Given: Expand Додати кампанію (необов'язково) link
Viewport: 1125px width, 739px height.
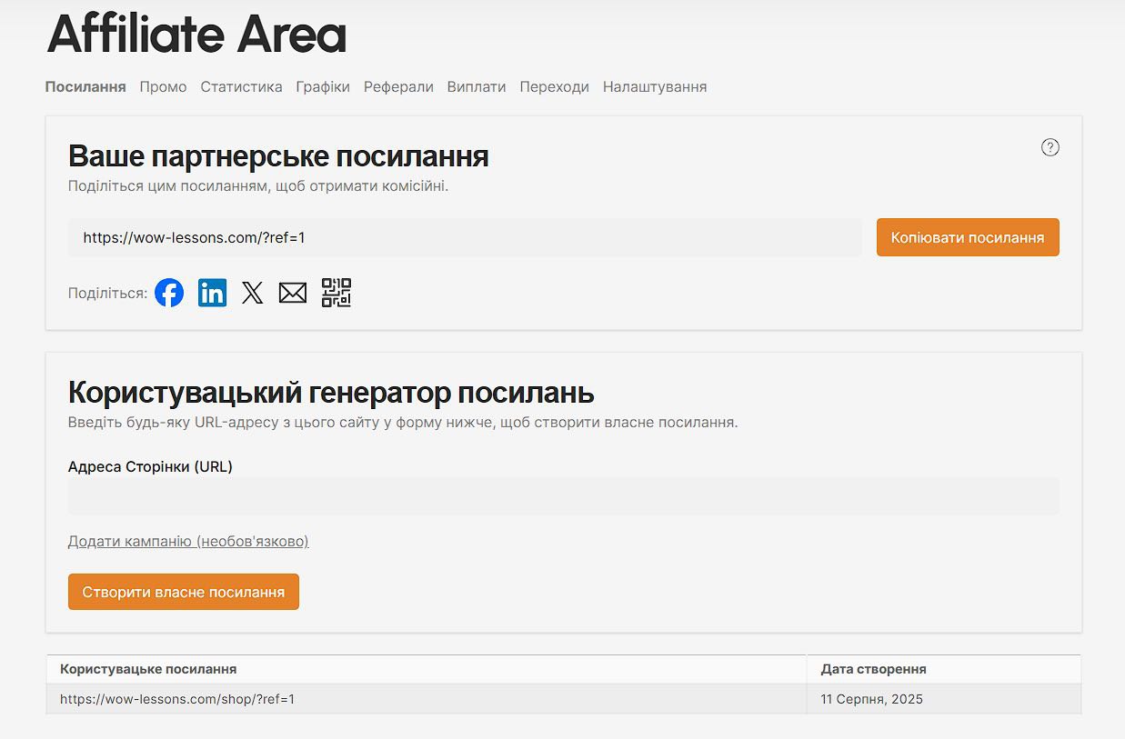Looking at the screenshot, I should [188, 542].
